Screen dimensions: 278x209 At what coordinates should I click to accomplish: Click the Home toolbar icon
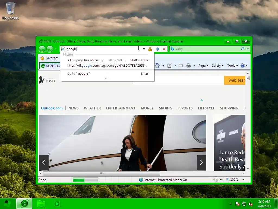(x=157, y=66)
